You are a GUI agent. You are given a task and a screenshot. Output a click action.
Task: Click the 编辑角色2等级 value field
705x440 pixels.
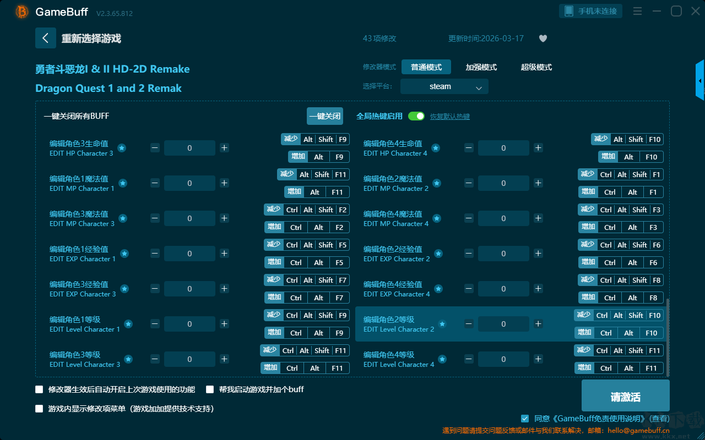click(x=503, y=324)
